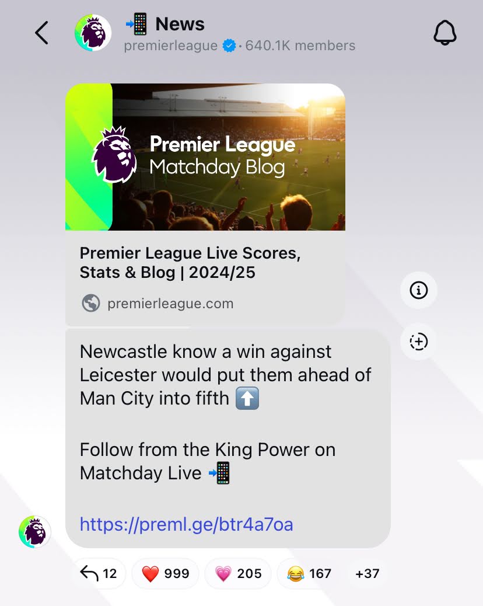Open the Matchday Blog preview image
Viewport: 483px width, 606px height.
(x=205, y=157)
